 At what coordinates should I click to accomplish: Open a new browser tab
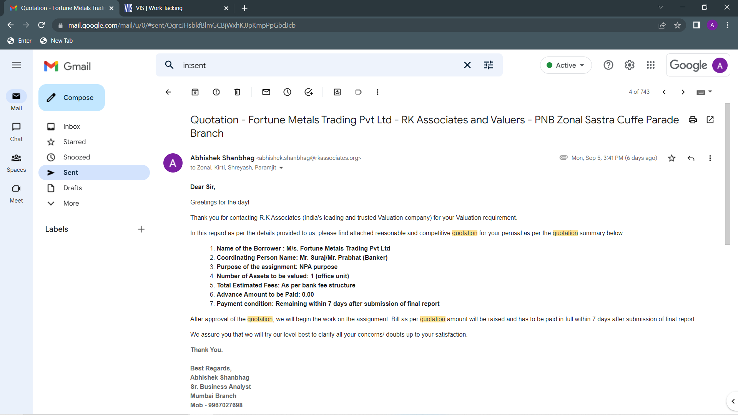pyautogui.click(x=244, y=8)
